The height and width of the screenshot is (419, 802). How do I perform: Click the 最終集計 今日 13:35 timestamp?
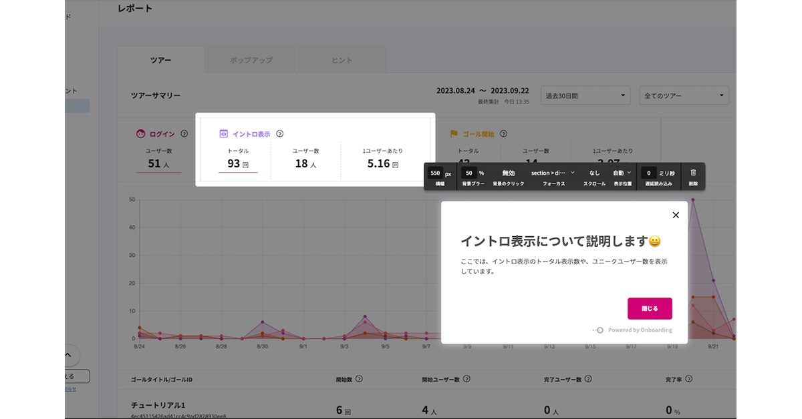(503, 102)
